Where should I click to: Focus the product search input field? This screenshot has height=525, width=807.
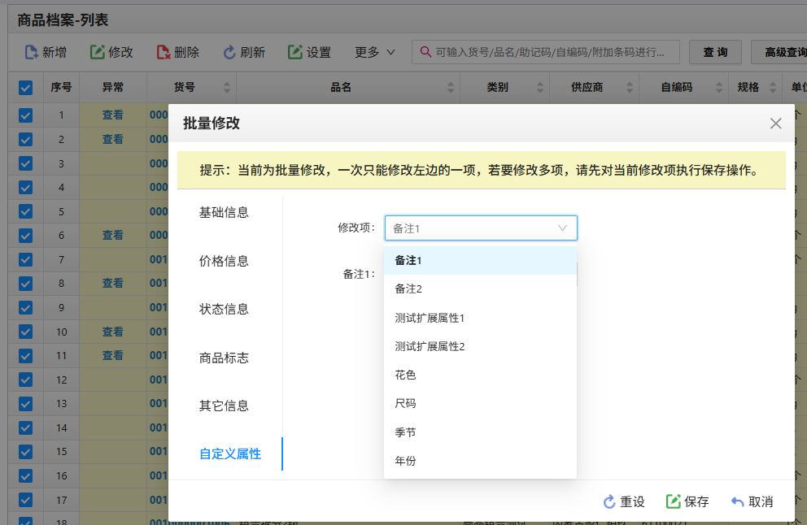pos(553,52)
